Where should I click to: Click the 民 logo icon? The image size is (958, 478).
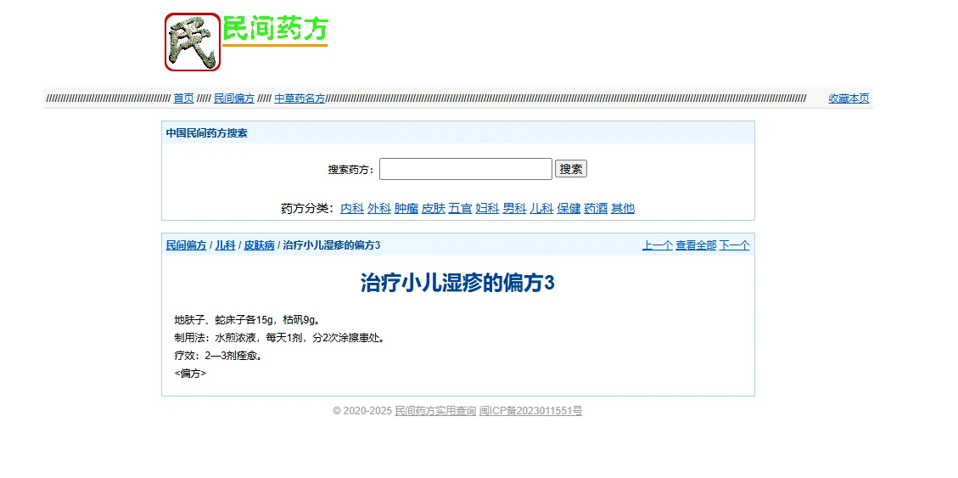tap(192, 42)
